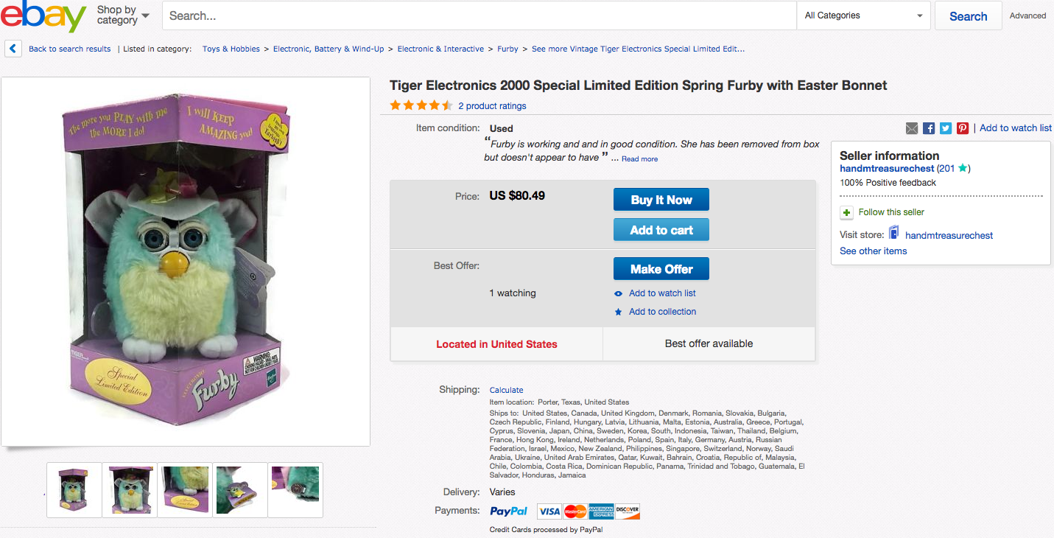The image size is (1054, 538).
Task: Click the eBay logo
Action: pyautogui.click(x=43, y=16)
